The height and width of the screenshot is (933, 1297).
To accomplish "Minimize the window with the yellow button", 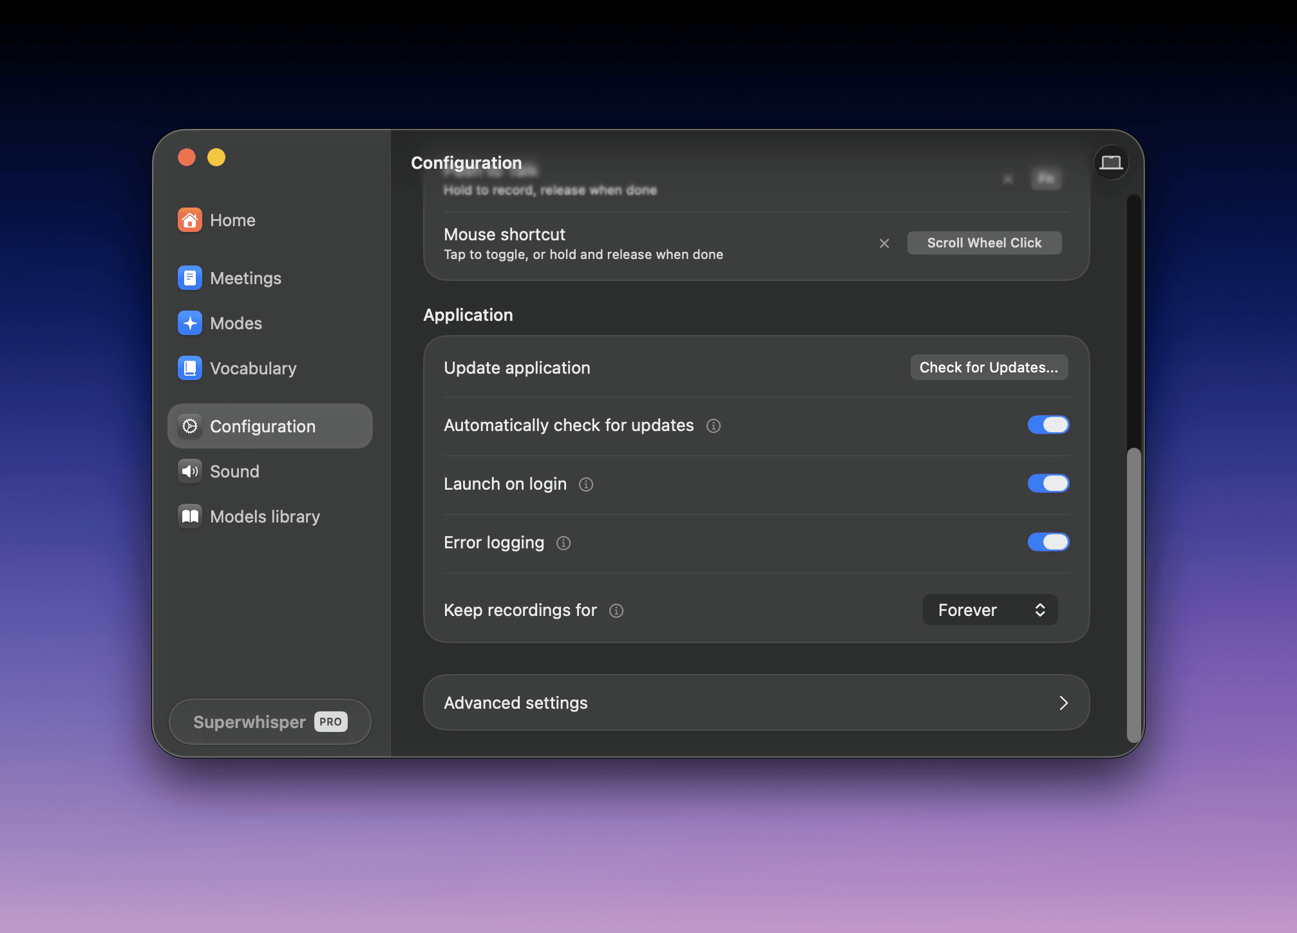I will pyautogui.click(x=216, y=157).
